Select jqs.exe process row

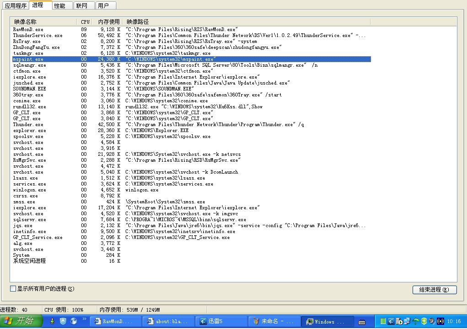[x=191, y=225]
